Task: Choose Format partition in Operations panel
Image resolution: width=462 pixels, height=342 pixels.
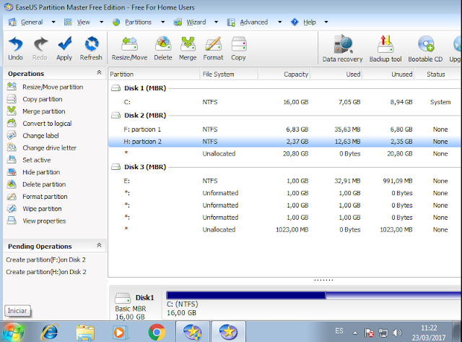Action: point(37,197)
